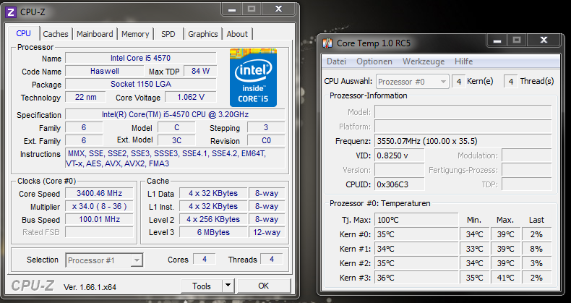Click the Frequenz field '3550.07MHz (100.00 x 35.5)'
571x303 pixels.
(x=463, y=141)
